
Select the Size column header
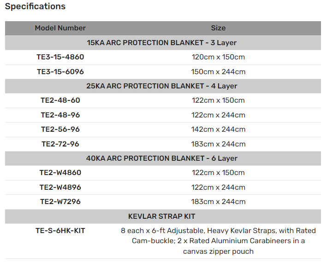click(x=218, y=28)
